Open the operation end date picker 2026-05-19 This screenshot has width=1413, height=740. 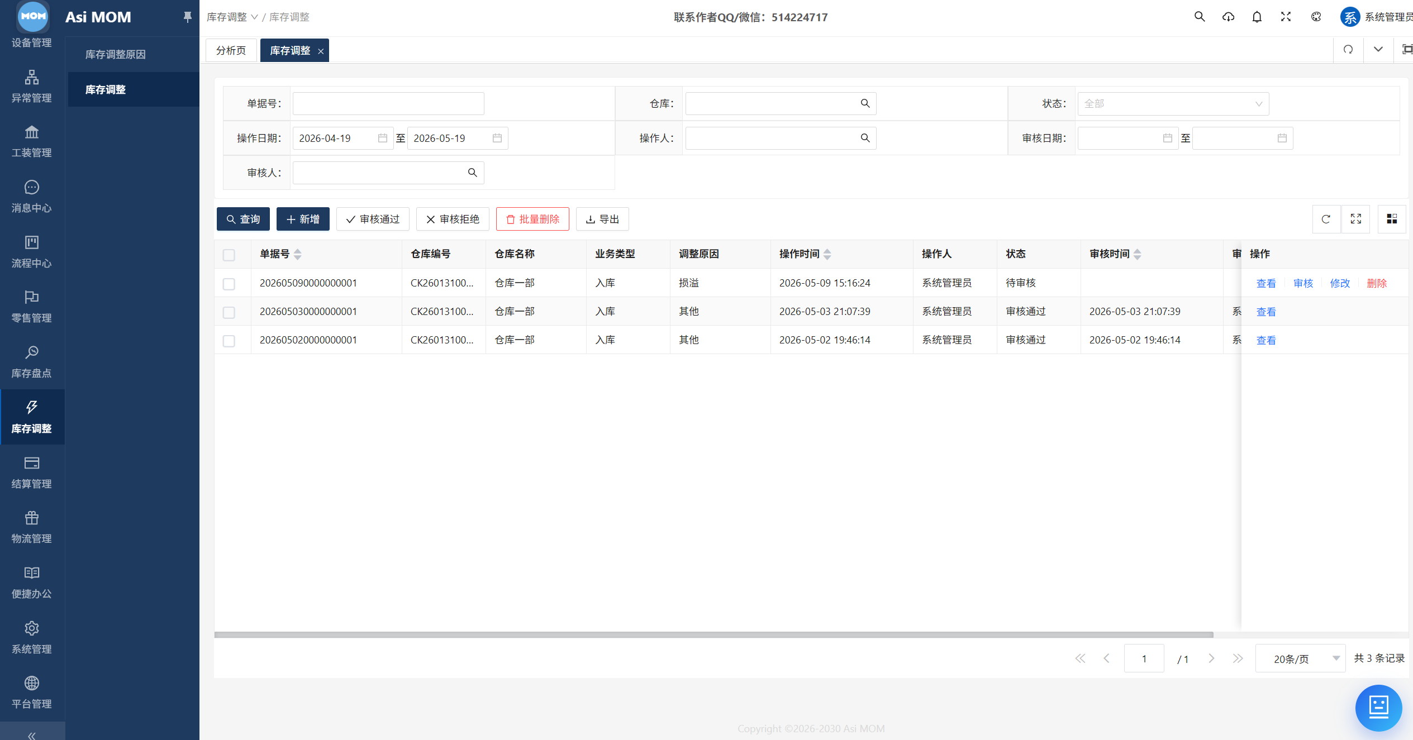tap(458, 138)
